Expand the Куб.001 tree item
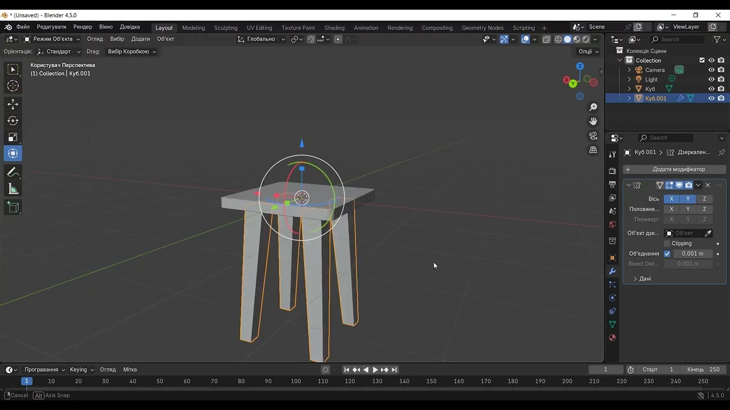The image size is (730, 410). (630, 99)
